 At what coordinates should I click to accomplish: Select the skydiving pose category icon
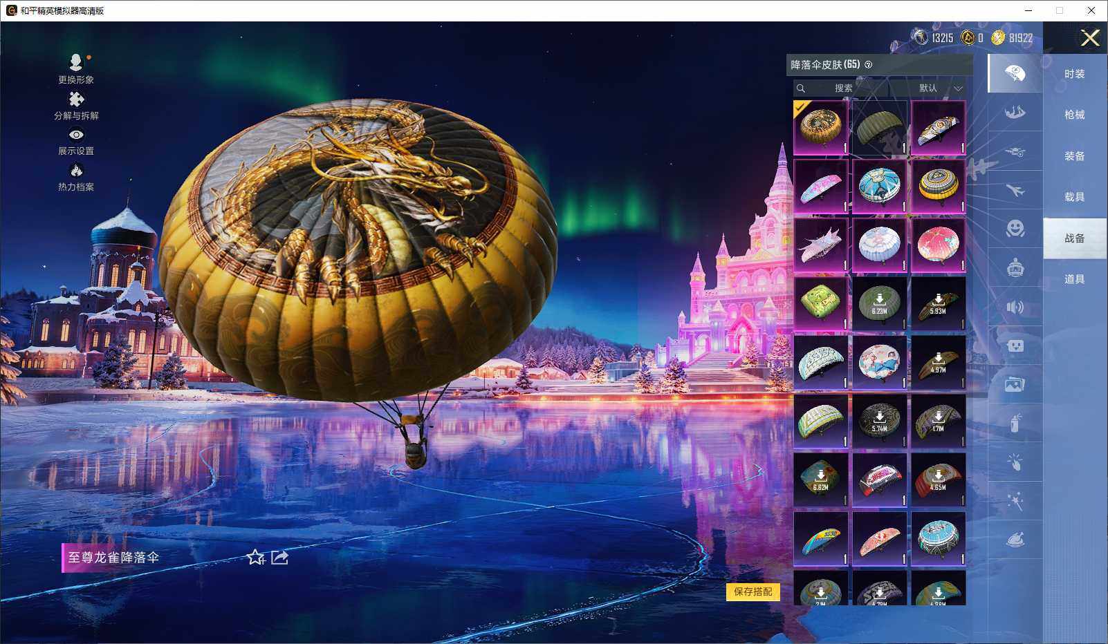click(x=1015, y=112)
